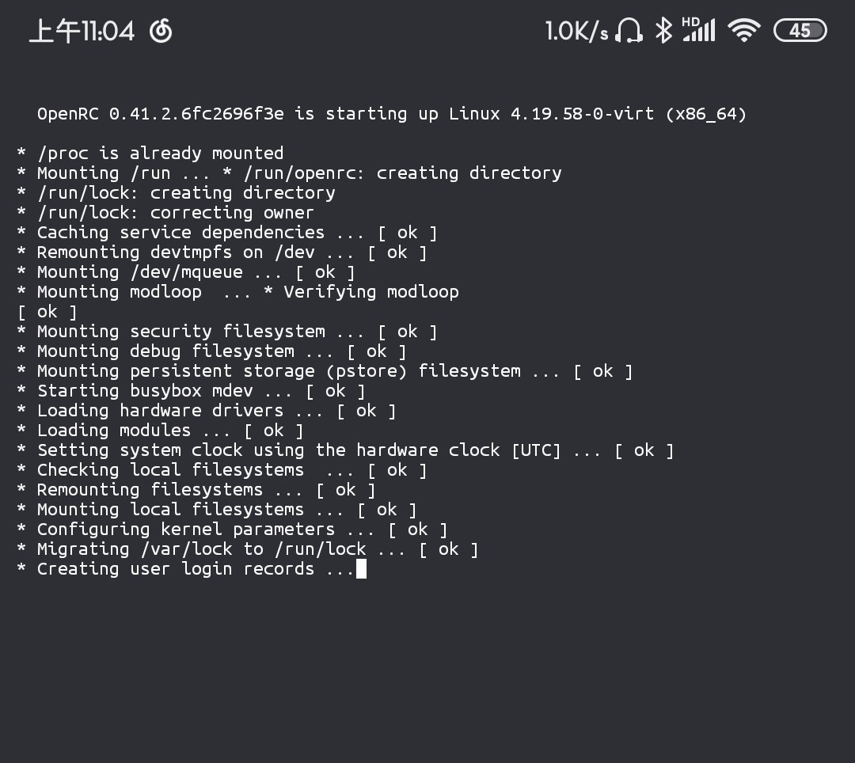Tap the 1.0K/s network speed indicator
The width and height of the screenshot is (855, 763).
pos(576,32)
